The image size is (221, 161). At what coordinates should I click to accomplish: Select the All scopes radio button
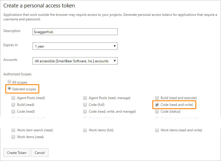coord(9,82)
